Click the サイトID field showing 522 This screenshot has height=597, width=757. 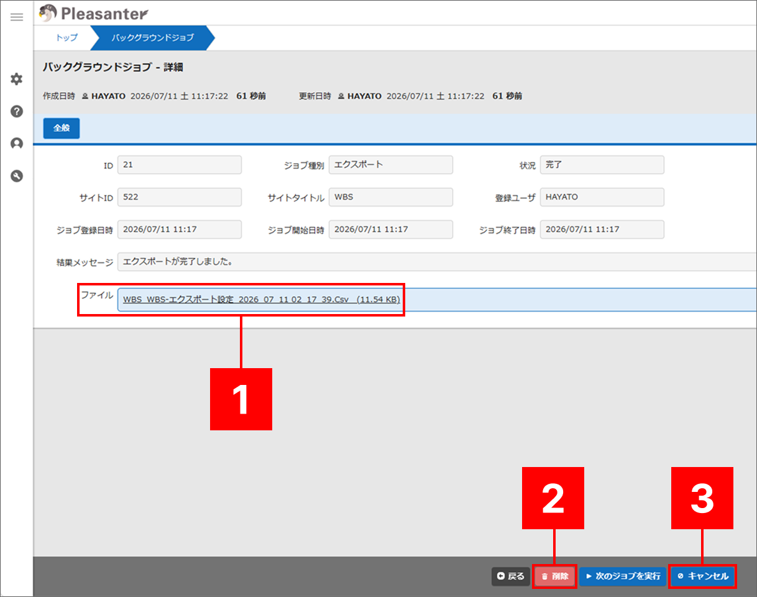point(179,197)
